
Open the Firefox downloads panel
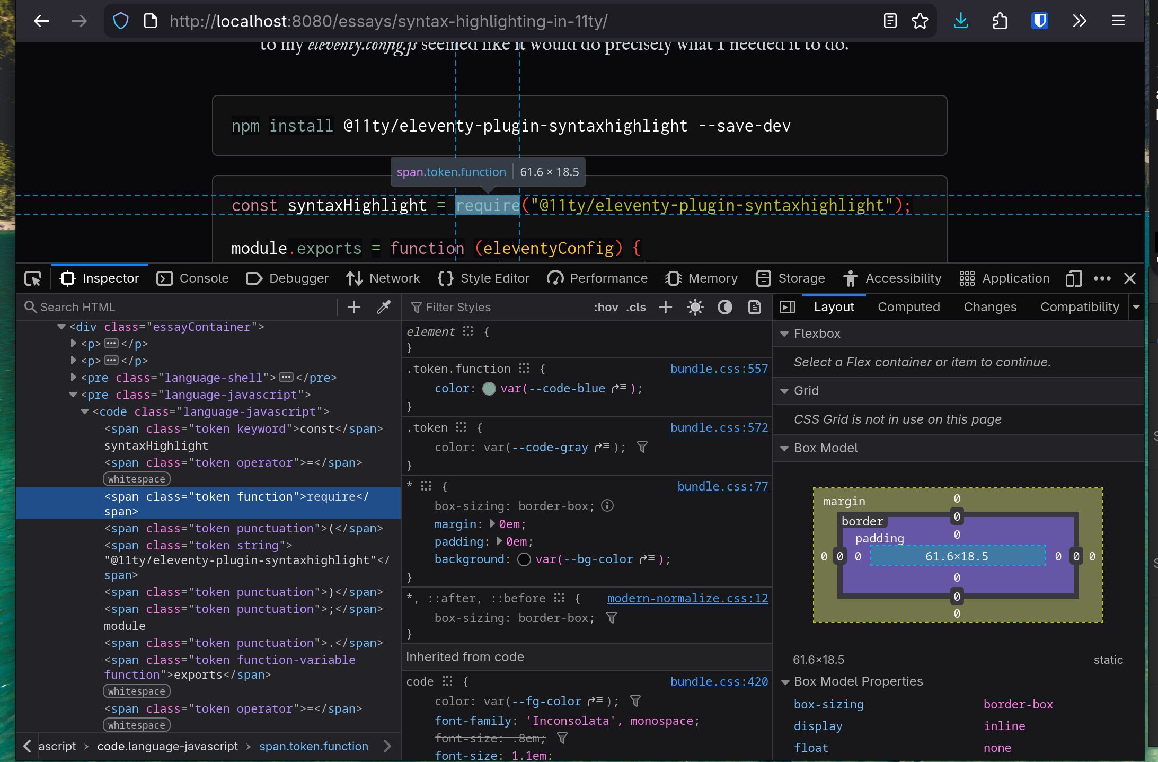tap(960, 21)
